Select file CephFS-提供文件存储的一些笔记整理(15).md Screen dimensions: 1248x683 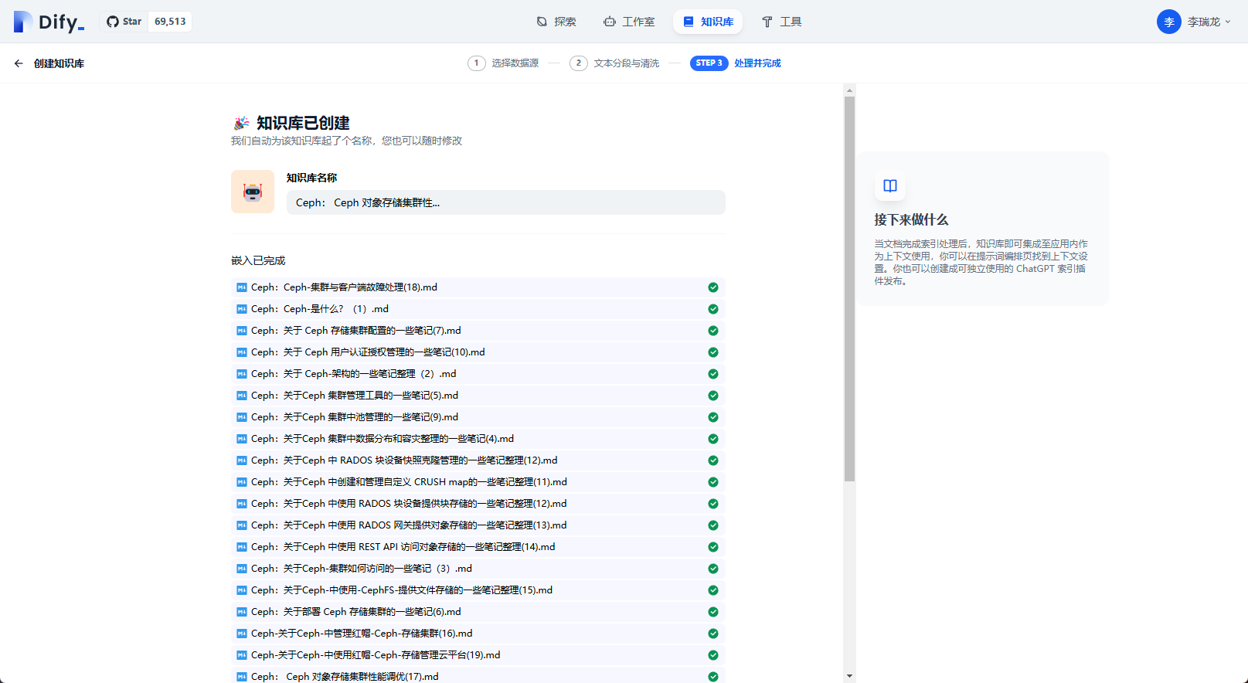coord(478,590)
